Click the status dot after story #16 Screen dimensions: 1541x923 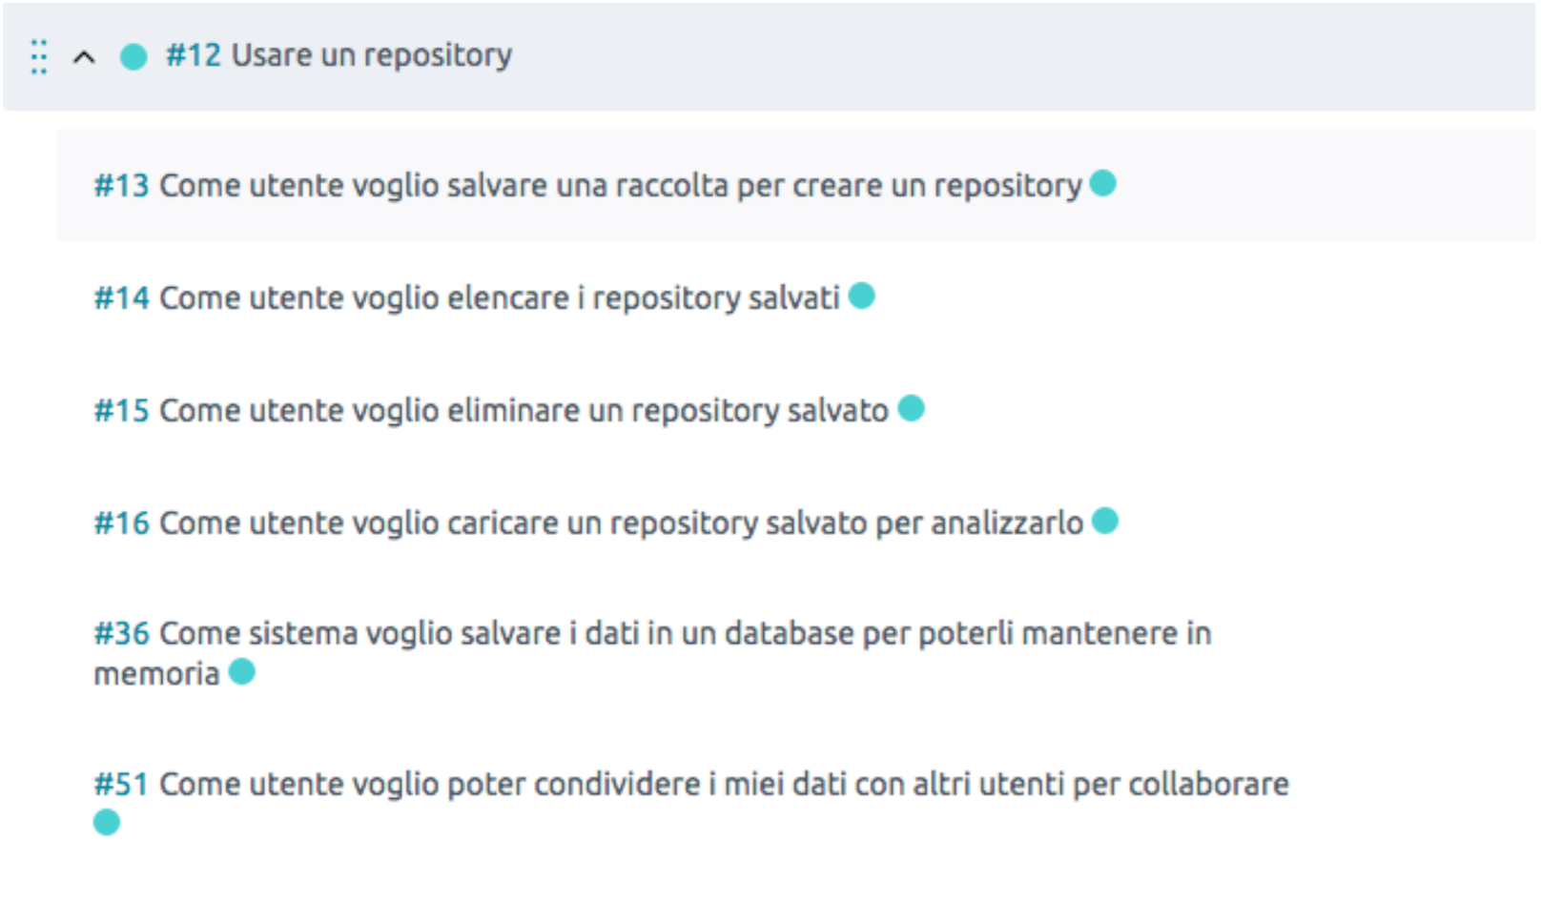(1105, 521)
